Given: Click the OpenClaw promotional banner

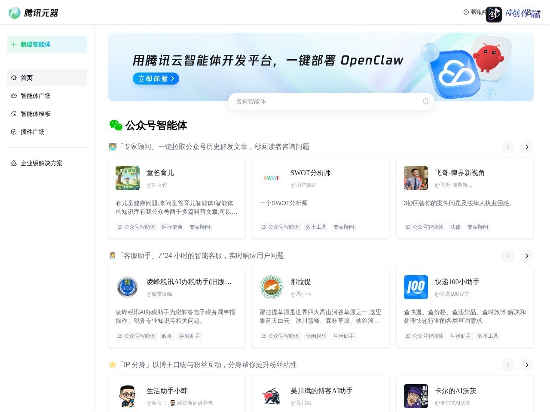Looking at the screenshot, I should pyautogui.click(x=321, y=67).
